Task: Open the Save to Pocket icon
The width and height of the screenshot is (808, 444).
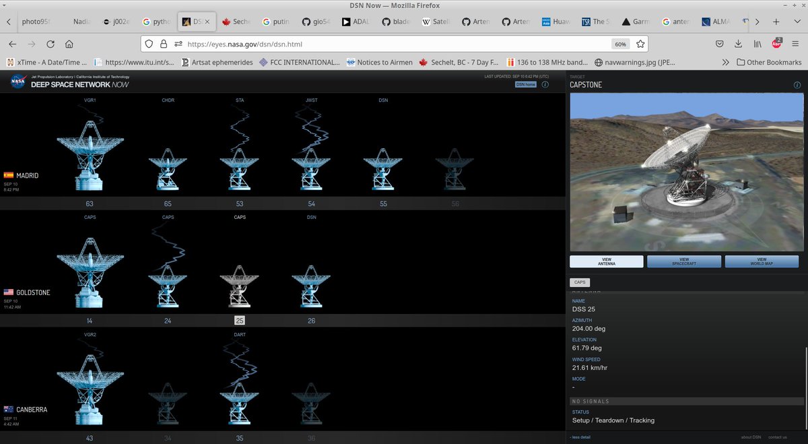Action: [x=719, y=44]
